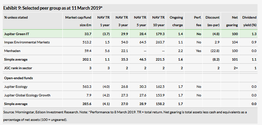Click Jupiter Ecology 10 year value 162.5

coord(160,87)
